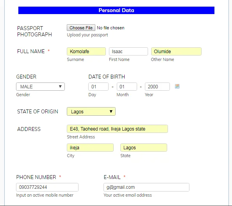Click the Personal Data section header
Image resolution: width=232 pixels, height=206 pixels.
coord(116,11)
